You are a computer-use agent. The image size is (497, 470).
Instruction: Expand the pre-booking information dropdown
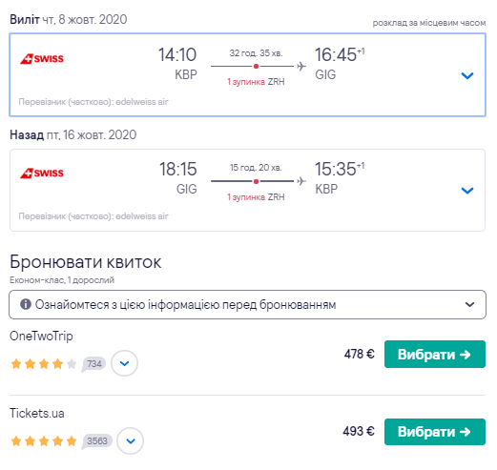[x=247, y=304]
